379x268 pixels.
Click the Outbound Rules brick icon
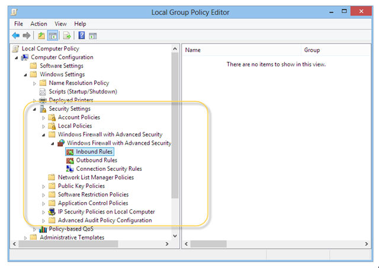[70, 160]
